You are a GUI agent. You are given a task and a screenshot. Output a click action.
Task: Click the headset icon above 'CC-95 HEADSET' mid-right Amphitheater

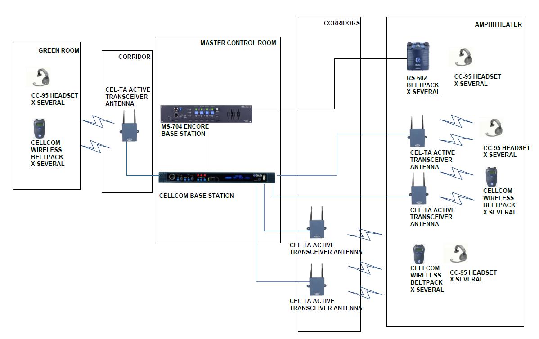pos(494,128)
